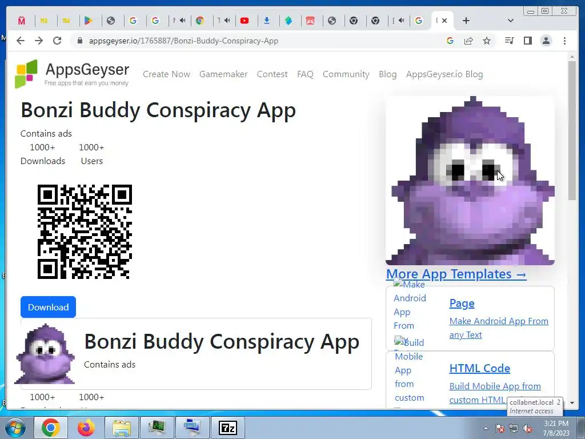Reload the AppsGeyser page
The width and height of the screenshot is (585, 439).
coord(57,41)
